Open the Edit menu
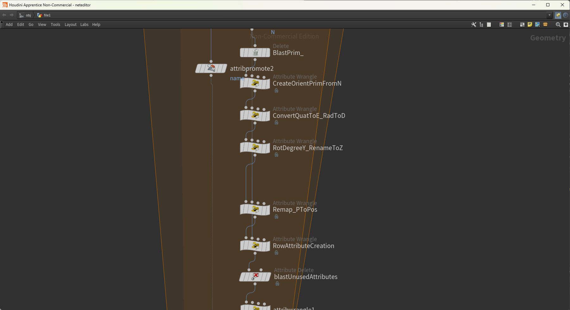This screenshot has width=570, height=310. point(21,25)
